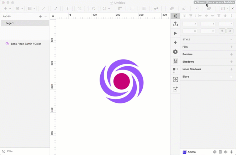Align layers to left edge
Viewport: 236px width, 155px height.
coord(200,16)
